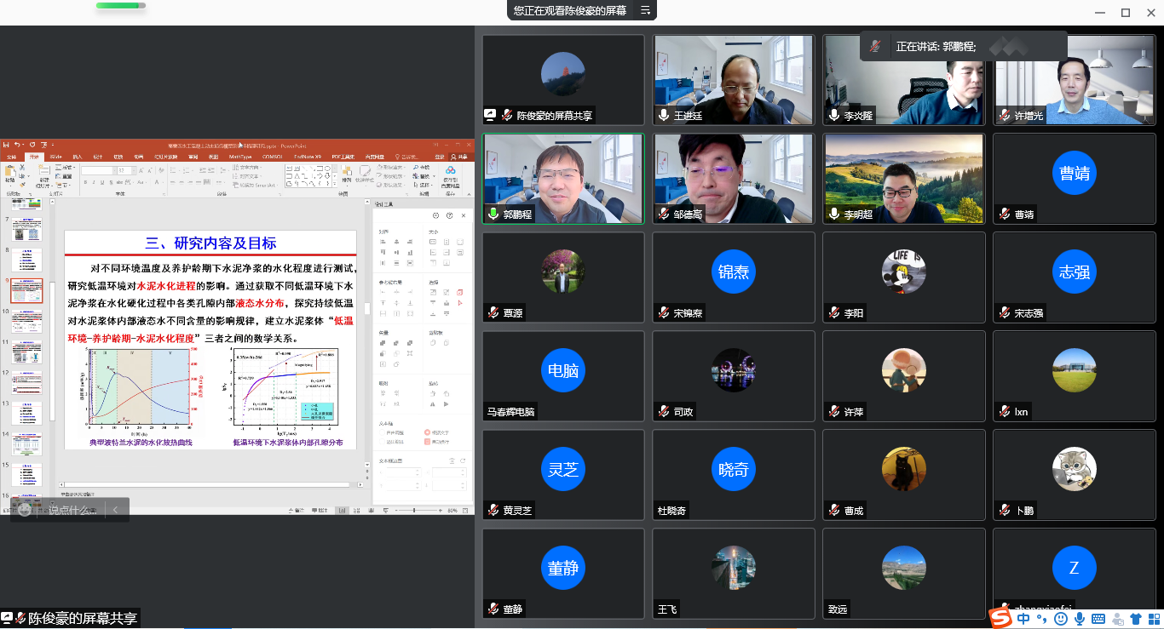Open the screen-share view options menu icon
Image resolution: width=1164 pixels, height=629 pixels.
tap(646, 10)
